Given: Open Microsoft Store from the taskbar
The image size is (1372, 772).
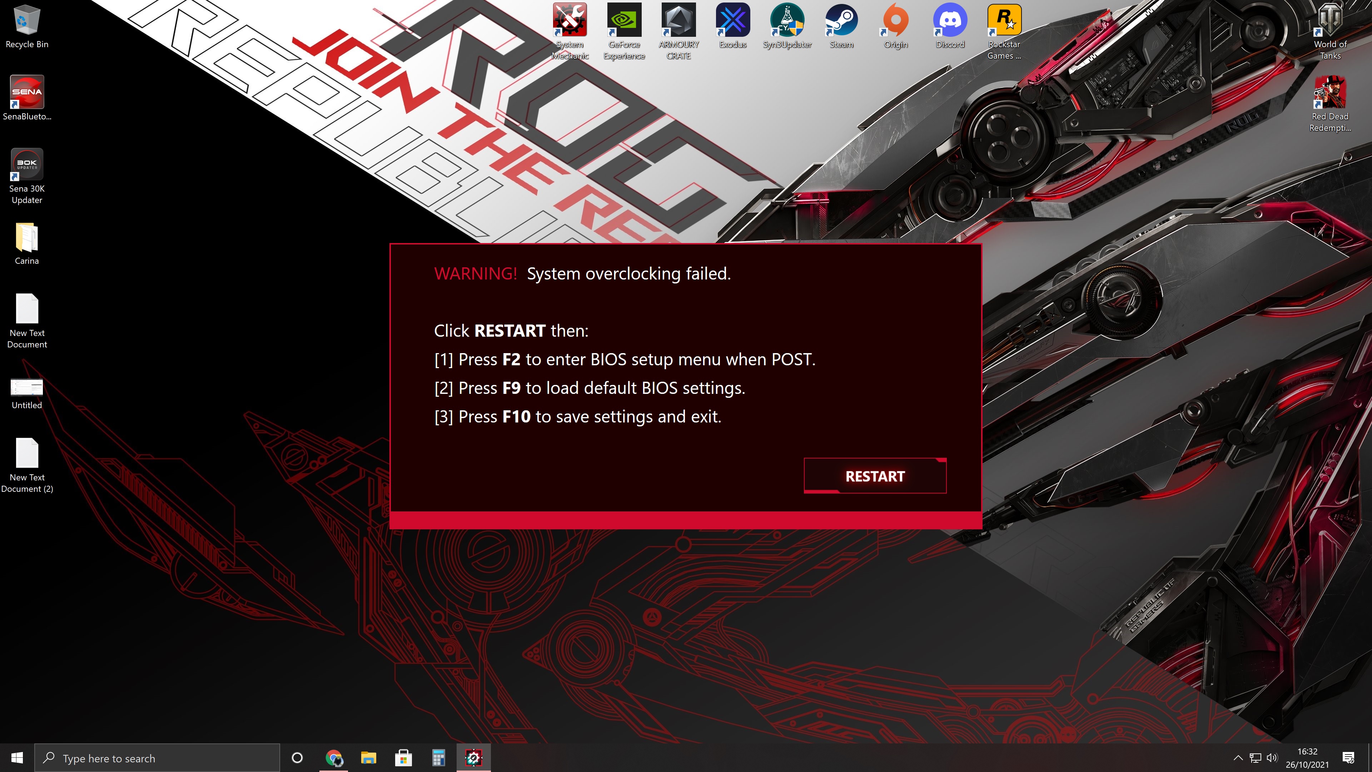Looking at the screenshot, I should [x=403, y=758].
